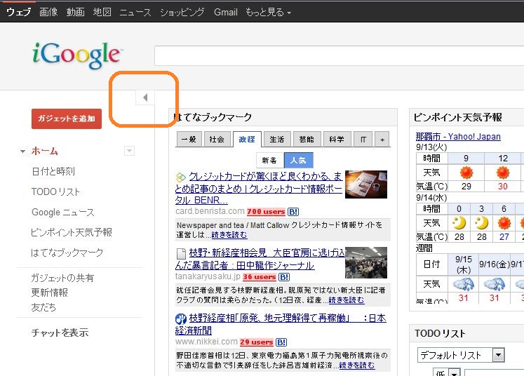Collapse the ホーム section triangle
The height and width of the screenshot is (376, 524).
22,152
